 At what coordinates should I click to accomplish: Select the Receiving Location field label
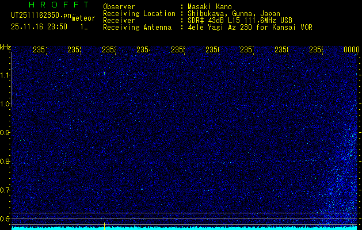click(139, 13)
